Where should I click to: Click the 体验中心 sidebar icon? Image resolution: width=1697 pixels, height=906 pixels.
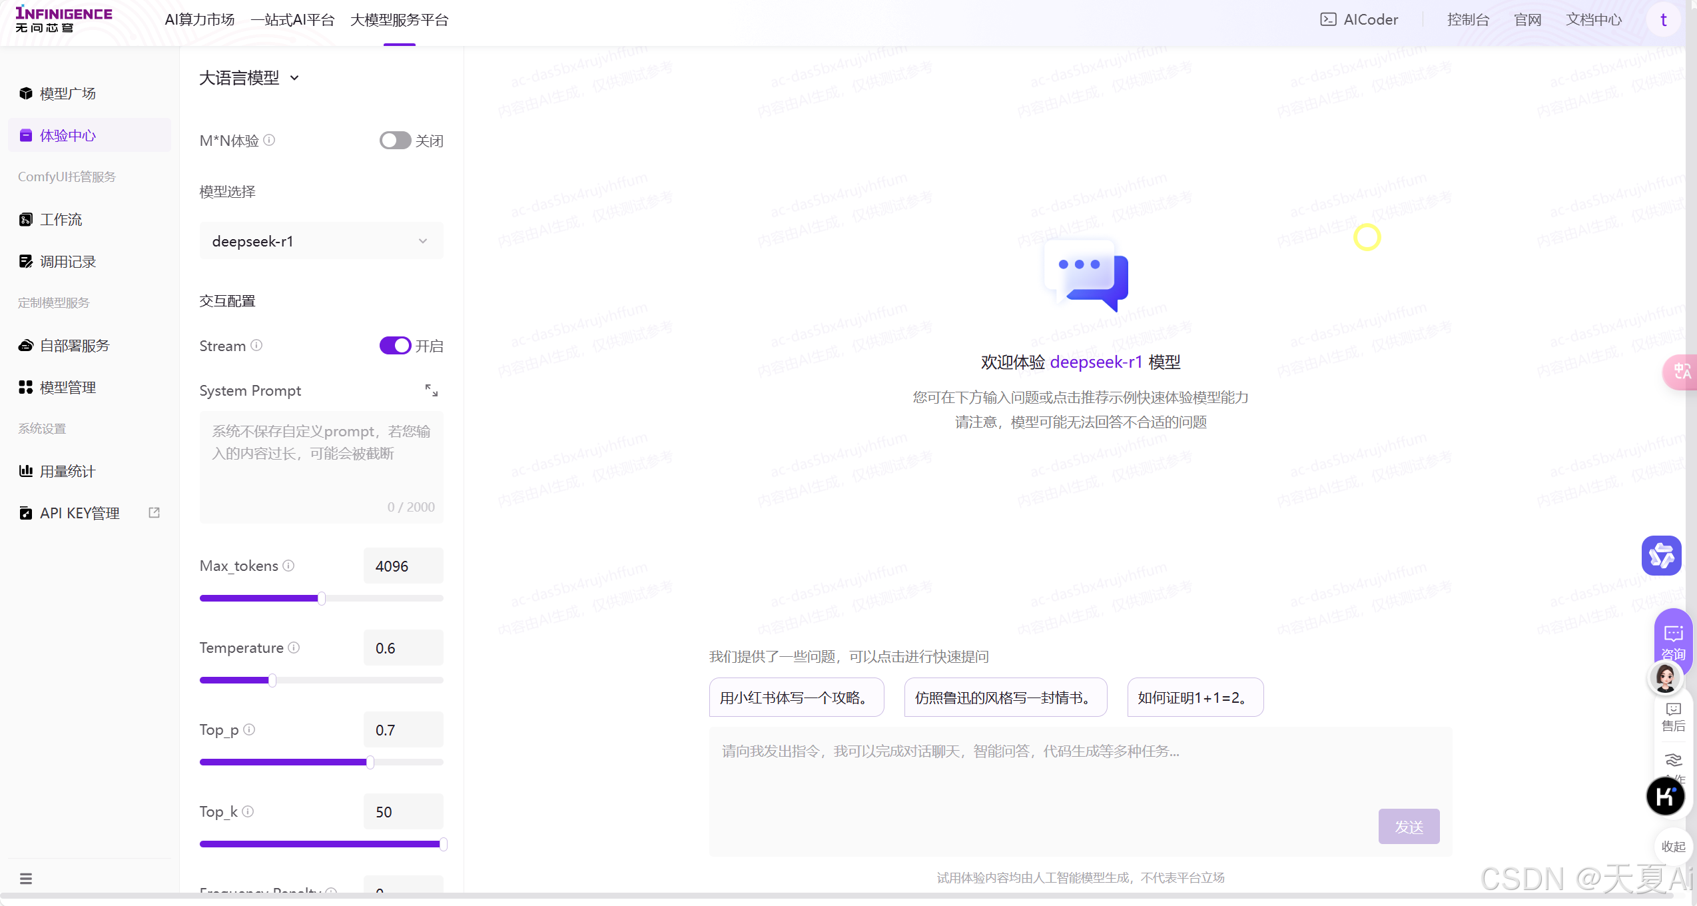point(26,135)
